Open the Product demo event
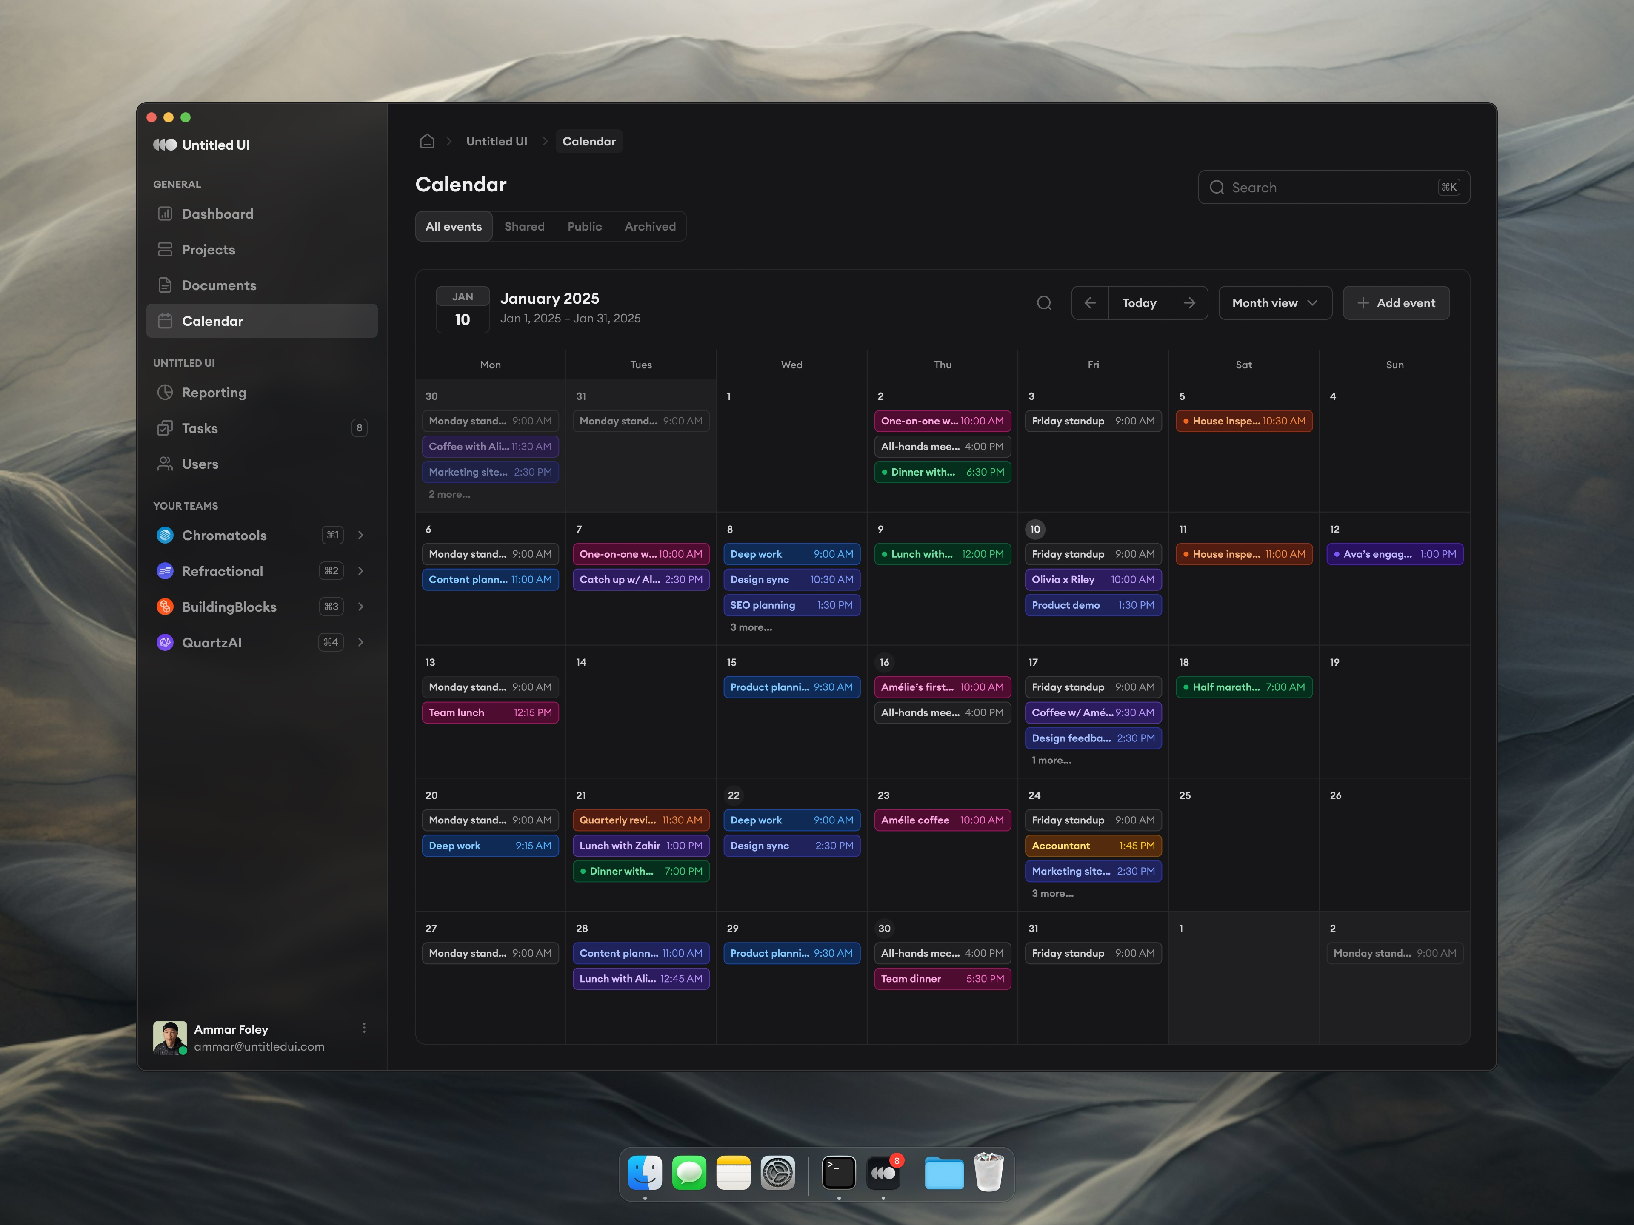Screen dimensions: 1634x1225 tap(1093, 605)
